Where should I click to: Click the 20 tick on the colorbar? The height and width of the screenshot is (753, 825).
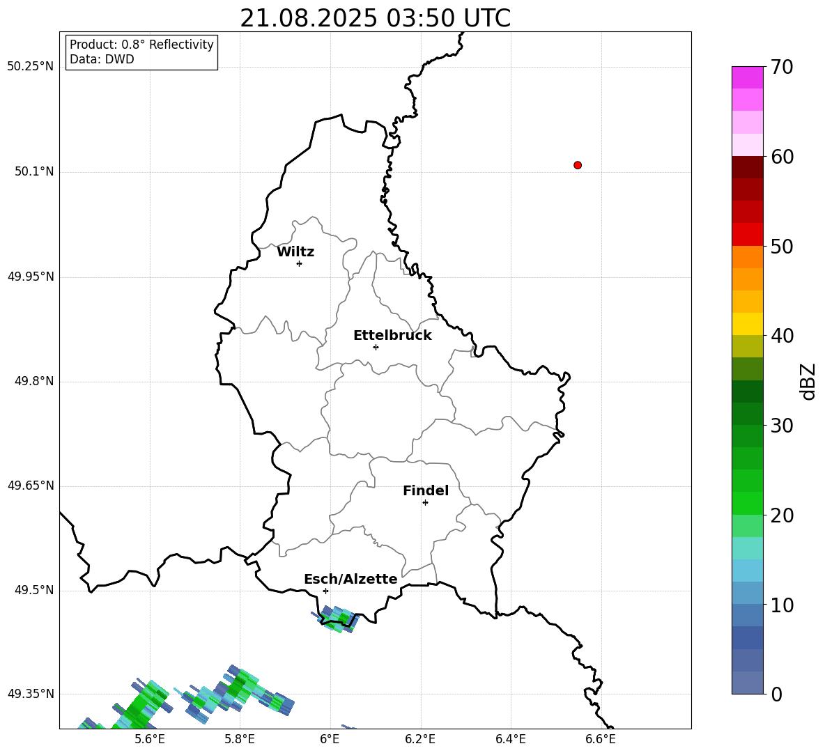pos(782,515)
